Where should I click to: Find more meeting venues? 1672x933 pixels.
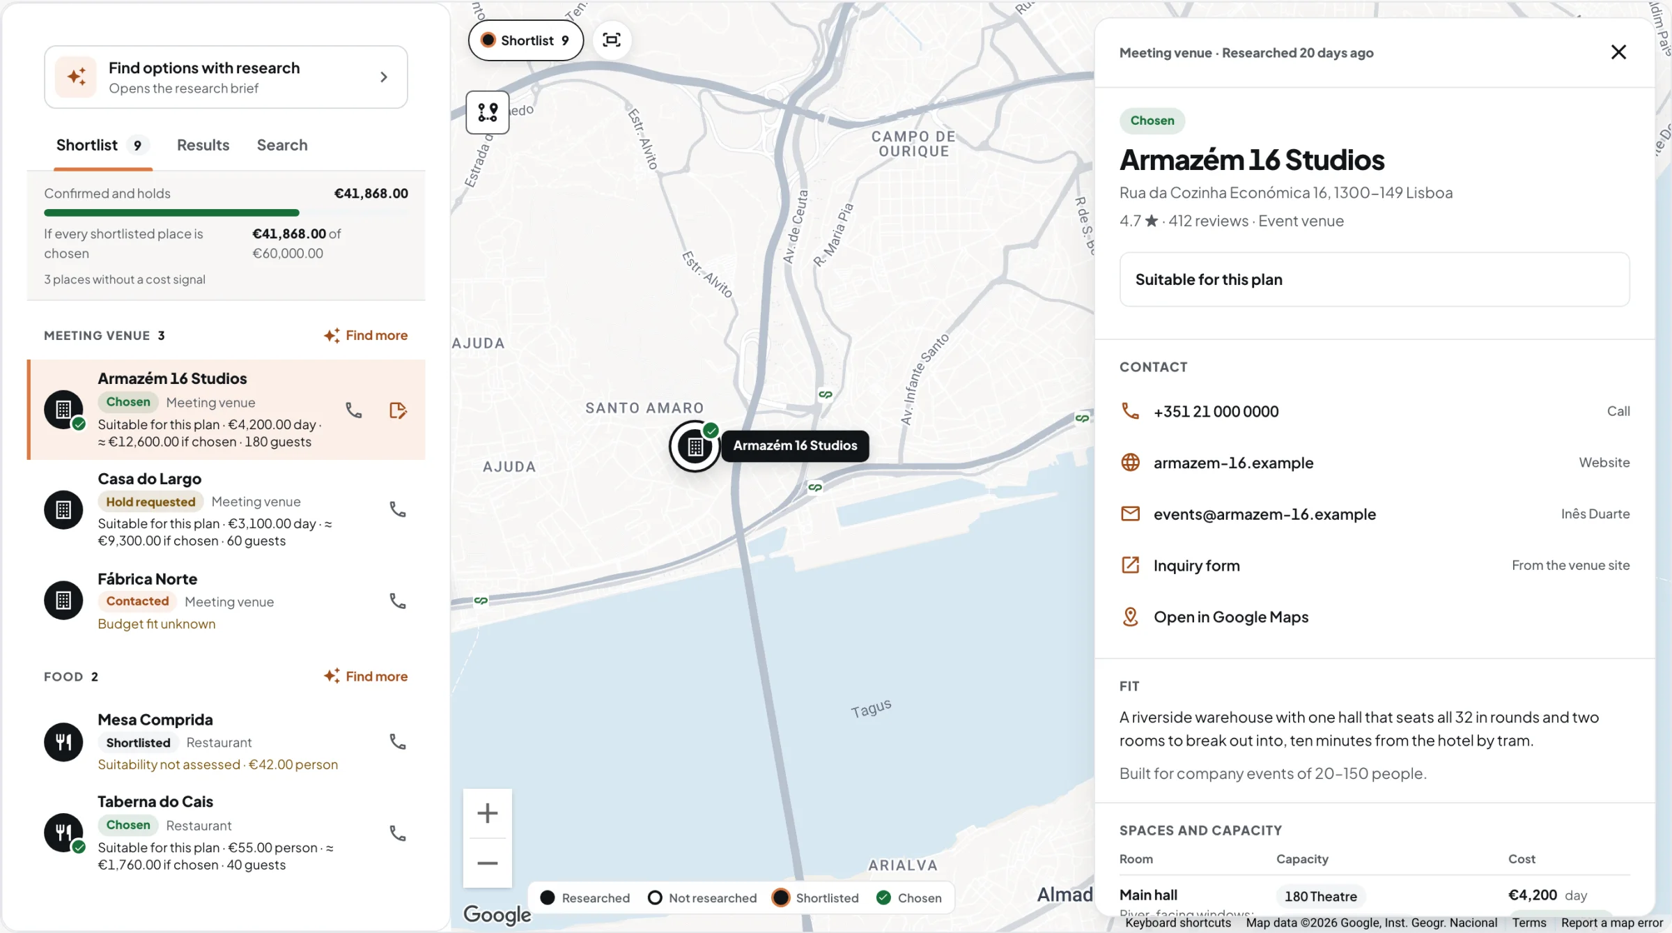click(x=366, y=335)
